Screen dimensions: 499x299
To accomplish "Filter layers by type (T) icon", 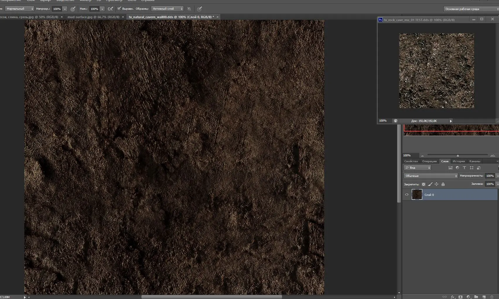I will (x=464, y=168).
